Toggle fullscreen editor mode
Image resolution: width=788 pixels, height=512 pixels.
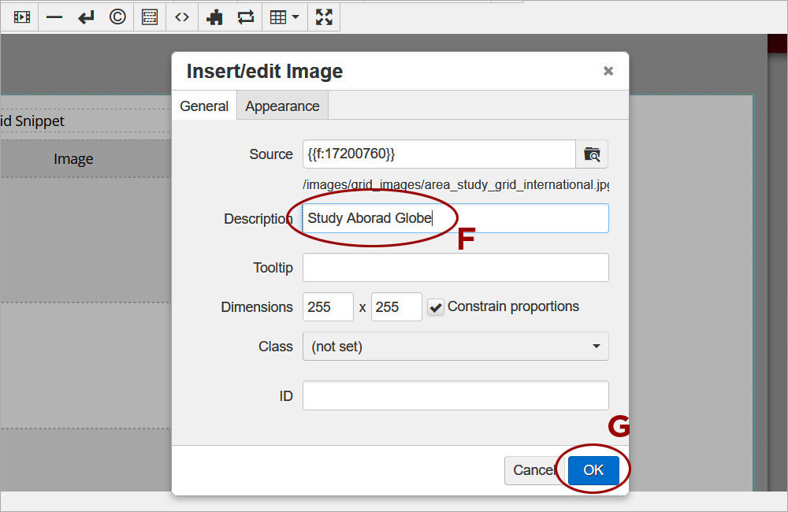click(324, 17)
